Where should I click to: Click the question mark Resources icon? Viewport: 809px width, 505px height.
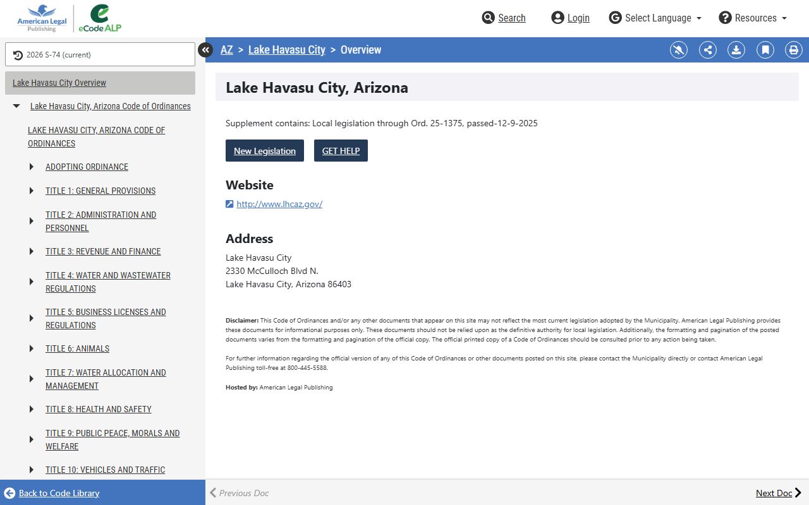click(x=726, y=18)
